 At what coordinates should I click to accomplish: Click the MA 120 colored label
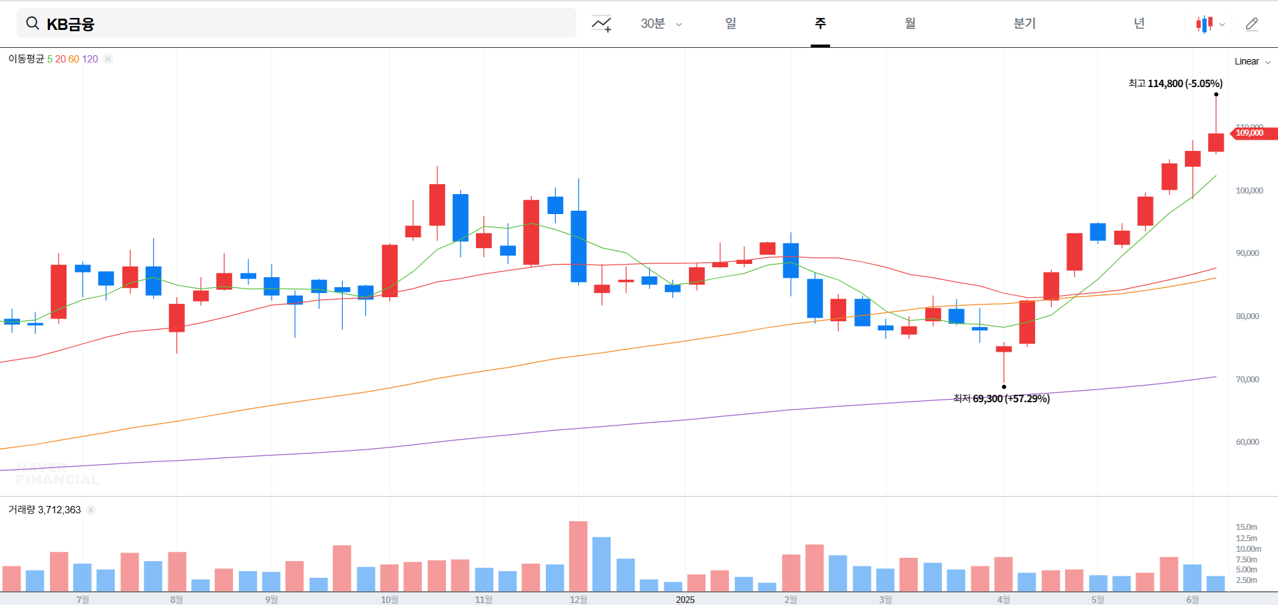click(91, 59)
